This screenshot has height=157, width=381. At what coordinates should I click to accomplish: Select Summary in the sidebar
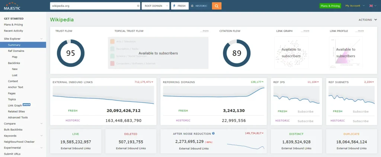23,45
